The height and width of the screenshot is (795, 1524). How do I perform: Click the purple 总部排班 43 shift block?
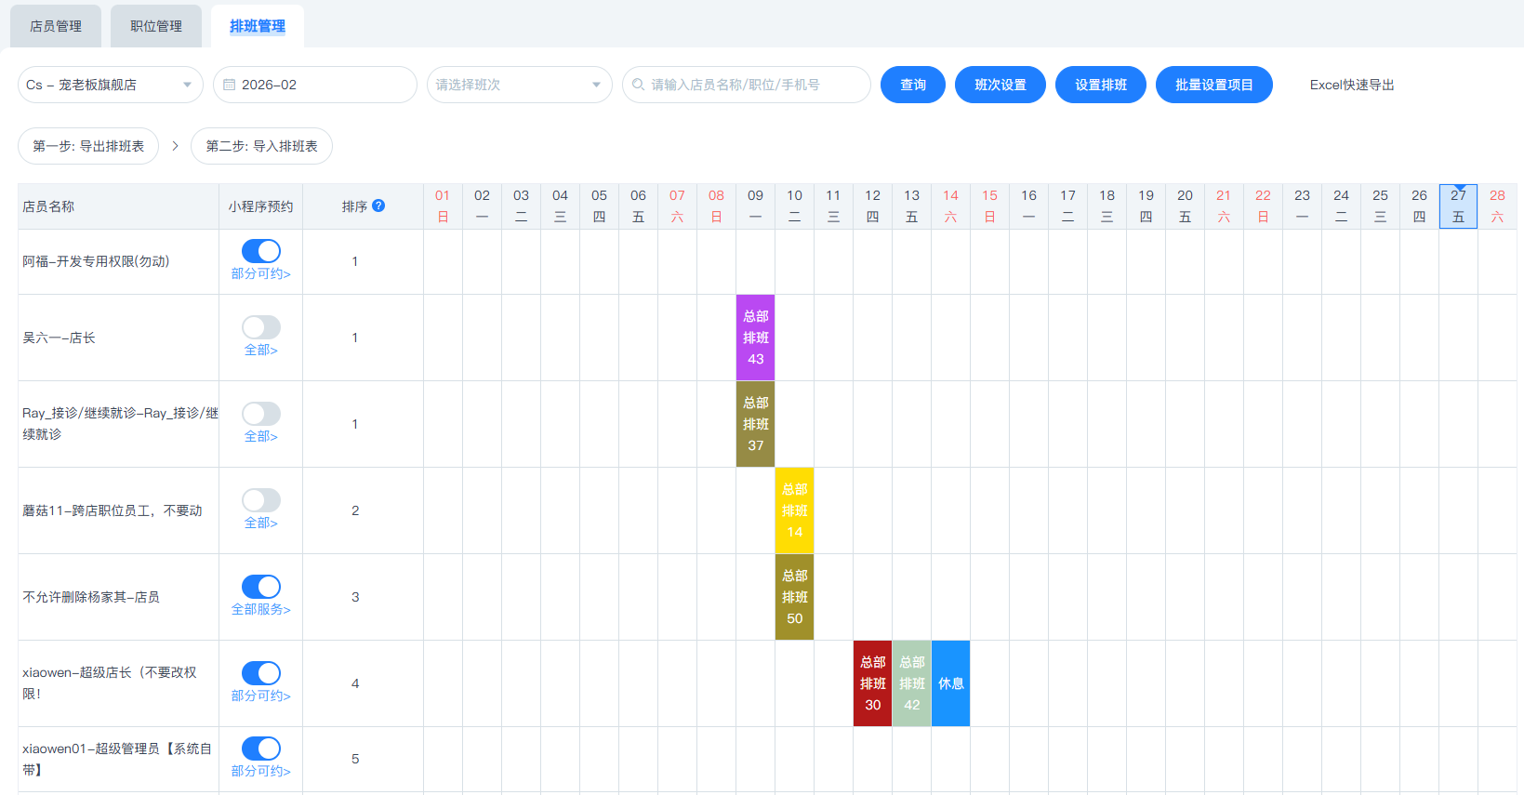click(755, 338)
